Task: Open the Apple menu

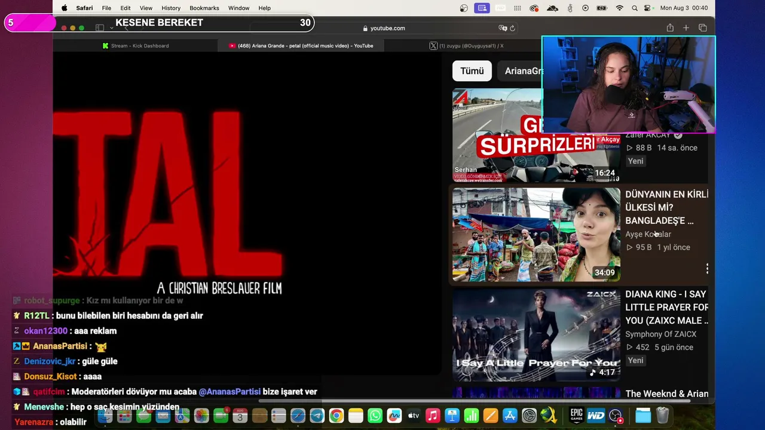Action: (x=65, y=8)
